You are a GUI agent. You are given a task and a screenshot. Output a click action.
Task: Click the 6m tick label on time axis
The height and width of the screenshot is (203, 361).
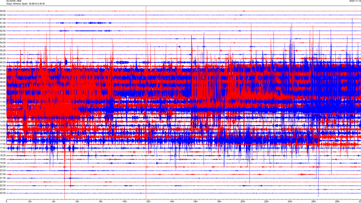77,201
